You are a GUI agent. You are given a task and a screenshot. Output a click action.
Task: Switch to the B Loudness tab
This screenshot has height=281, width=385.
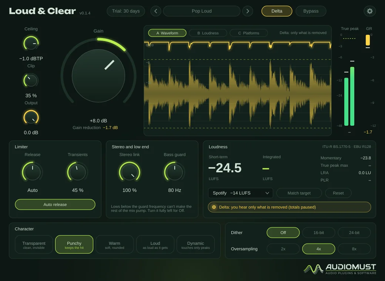208,33
